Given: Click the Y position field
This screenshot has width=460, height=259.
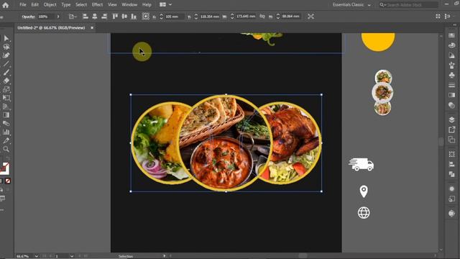Looking at the screenshot, I should pos(209,17).
